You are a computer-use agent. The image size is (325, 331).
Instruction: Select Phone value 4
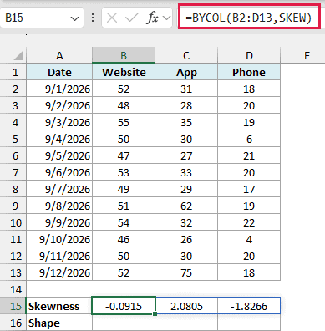coord(249,239)
